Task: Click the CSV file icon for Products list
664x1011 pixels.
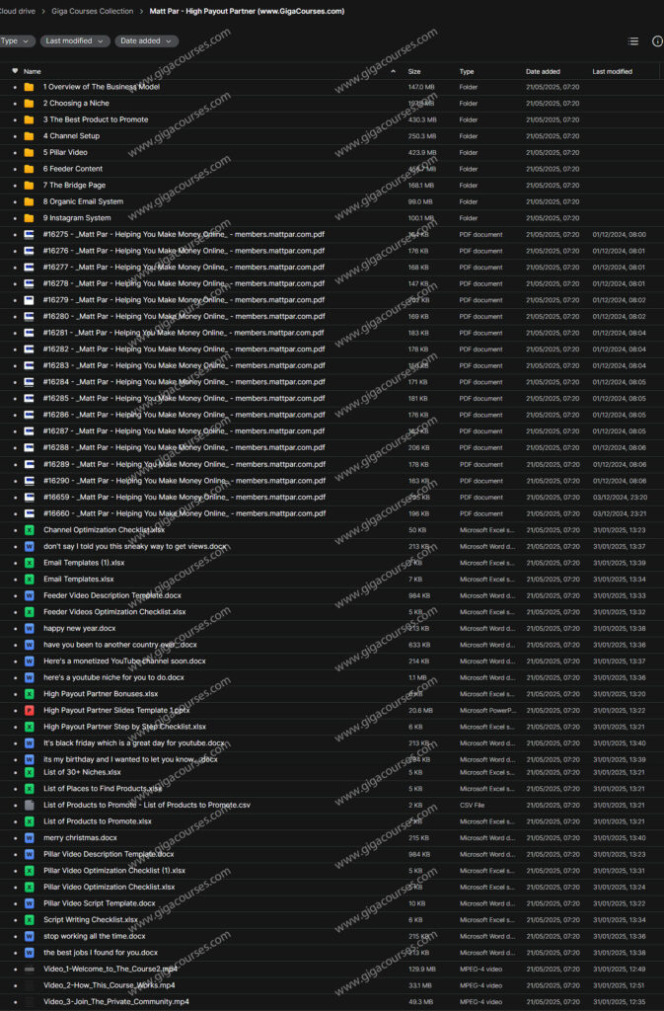Action: [29, 805]
